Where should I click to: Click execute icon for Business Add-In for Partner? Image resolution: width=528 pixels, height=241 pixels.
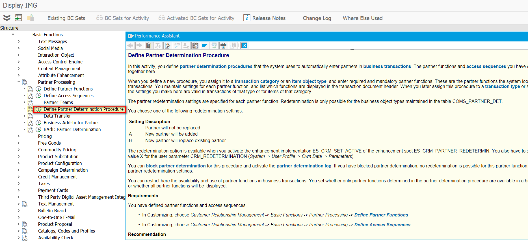tap(39, 123)
